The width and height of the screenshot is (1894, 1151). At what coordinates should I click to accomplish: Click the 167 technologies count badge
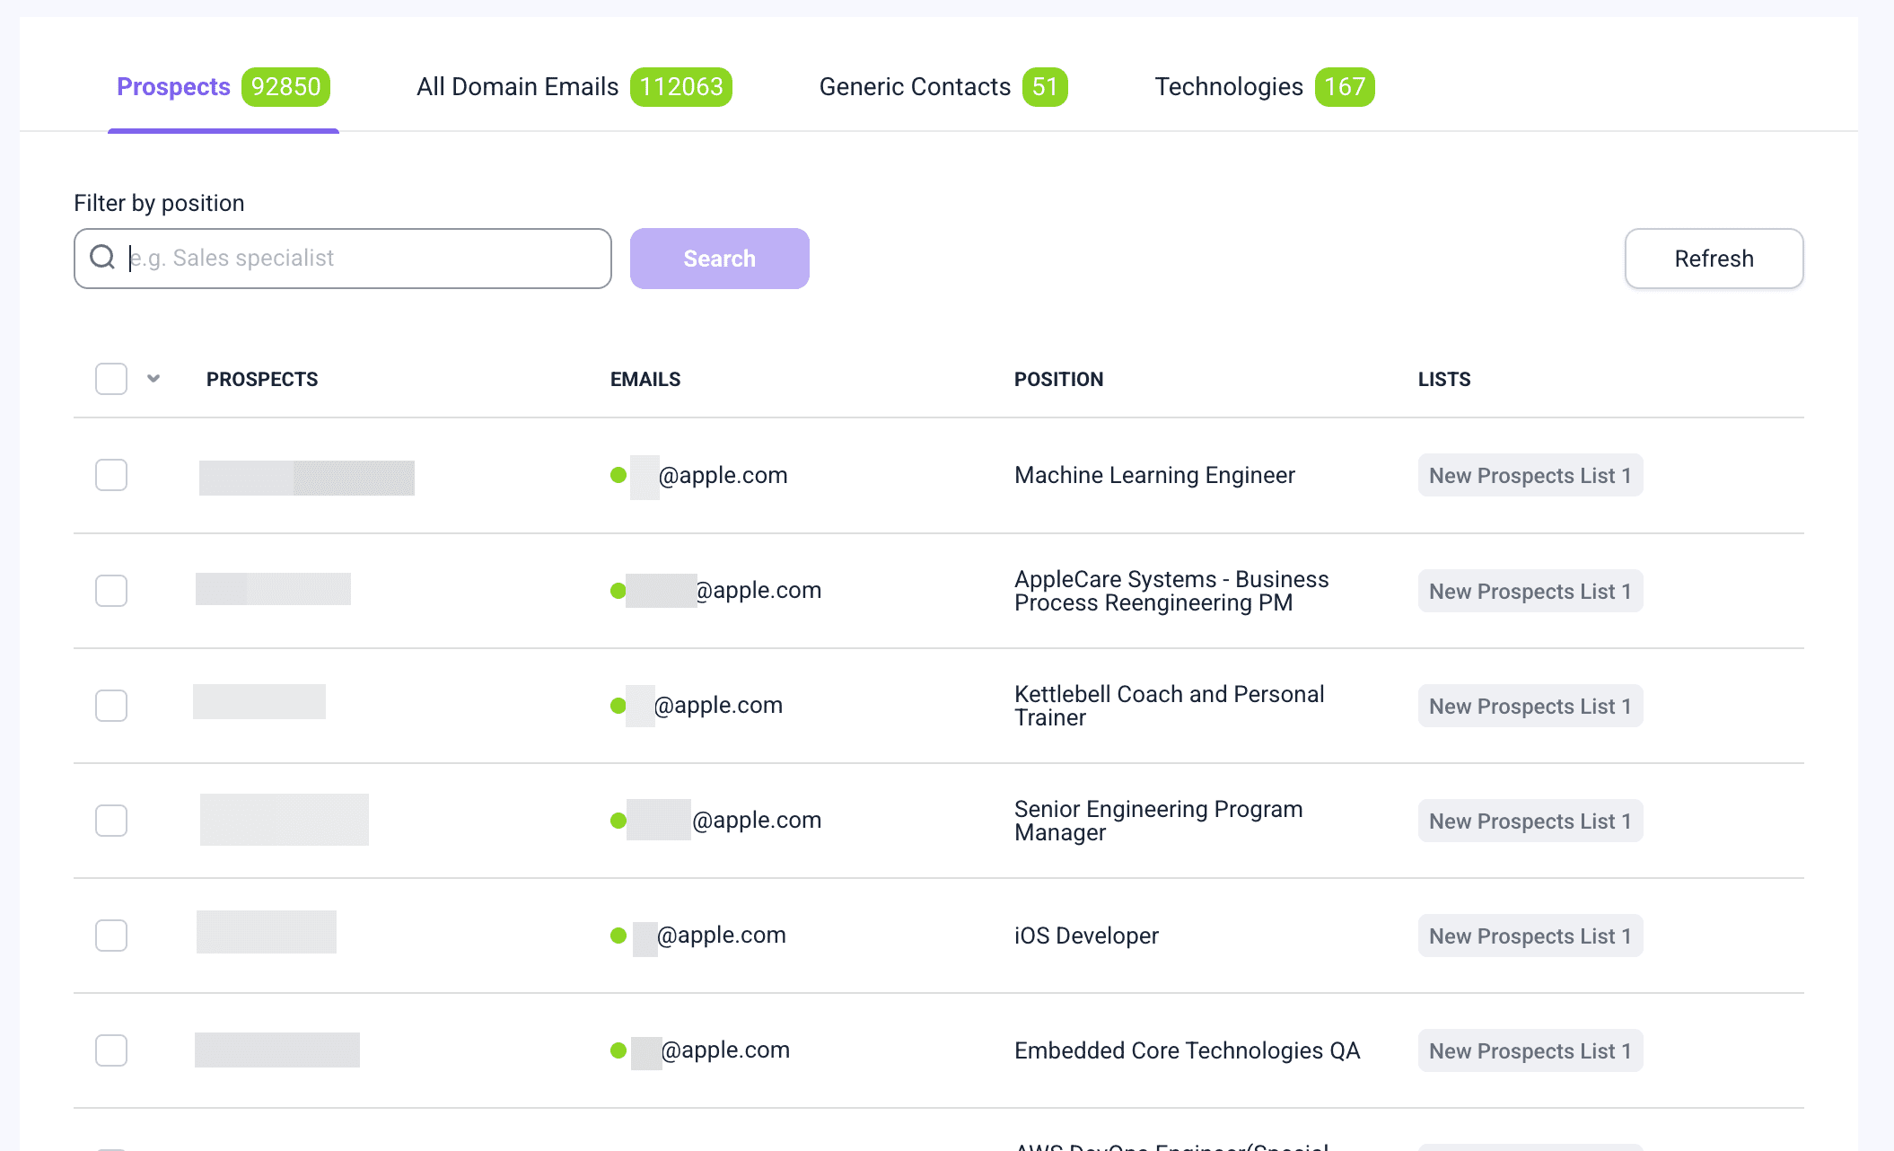click(1345, 87)
